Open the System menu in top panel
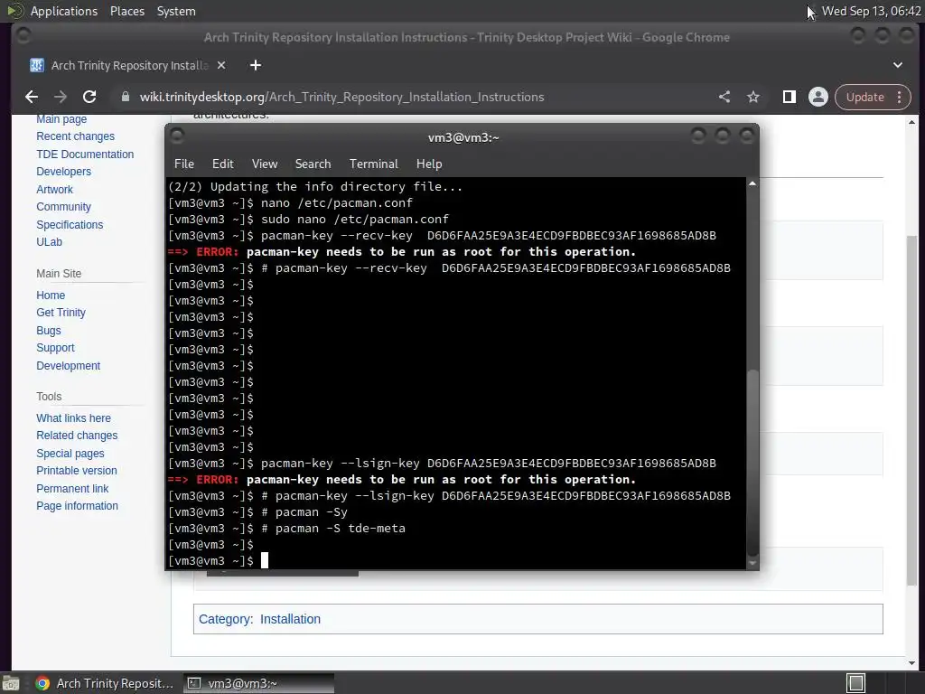This screenshot has width=925, height=694. [x=176, y=11]
